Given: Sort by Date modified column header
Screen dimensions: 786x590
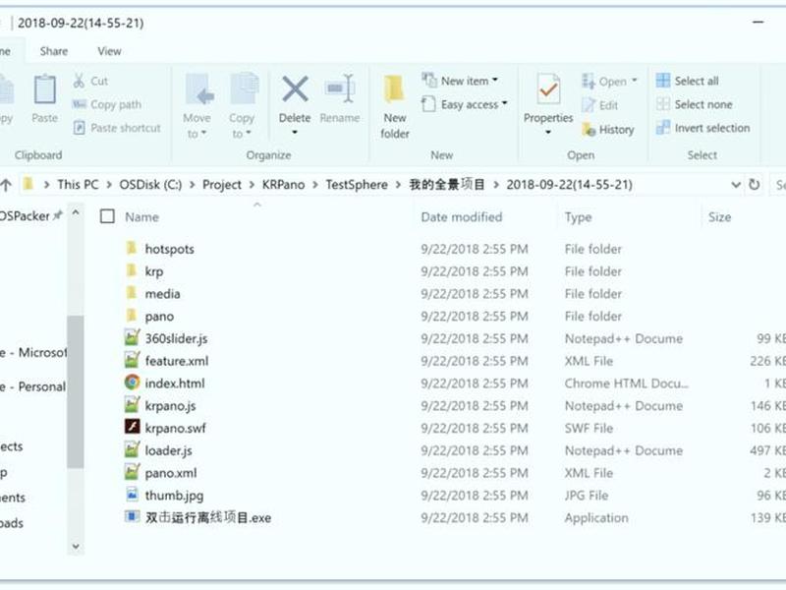Looking at the screenshot, I should [x=461, y=216].
